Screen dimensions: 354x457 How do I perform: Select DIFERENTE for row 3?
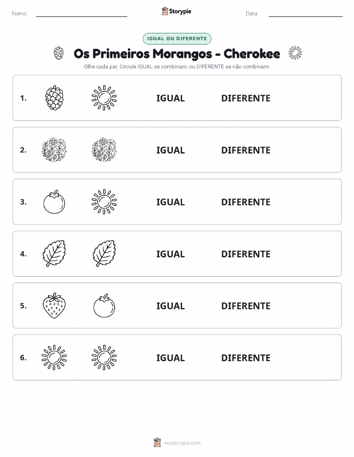pyautogui.click(x=246, y=202)
